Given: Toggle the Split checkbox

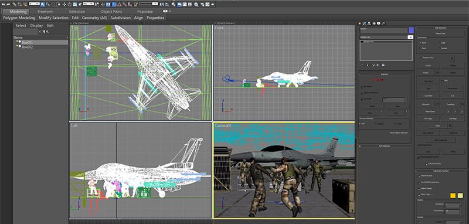Looking at the screenshot, I should 443,82.
